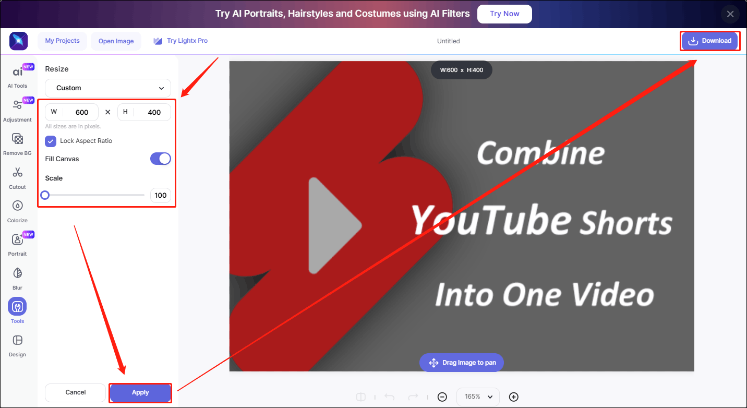Click the Drag Image to pan button
The height and width of the screenshot is (408, 747).
click(x=462, y=363)
